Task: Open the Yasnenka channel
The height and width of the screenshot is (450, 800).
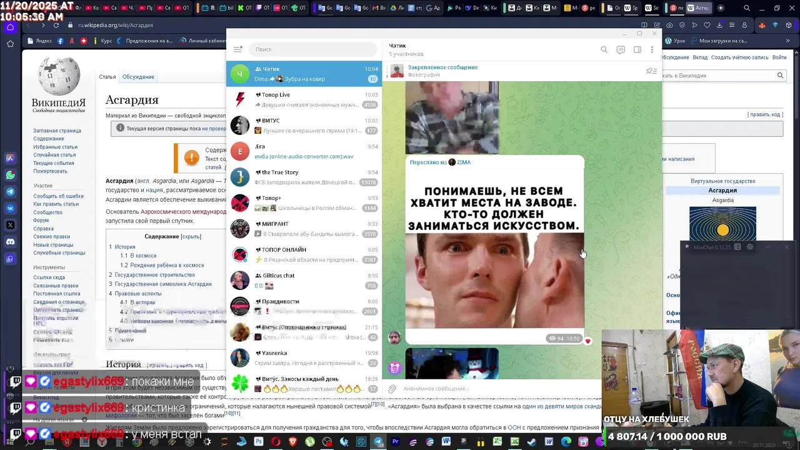Action: (304, 357)
